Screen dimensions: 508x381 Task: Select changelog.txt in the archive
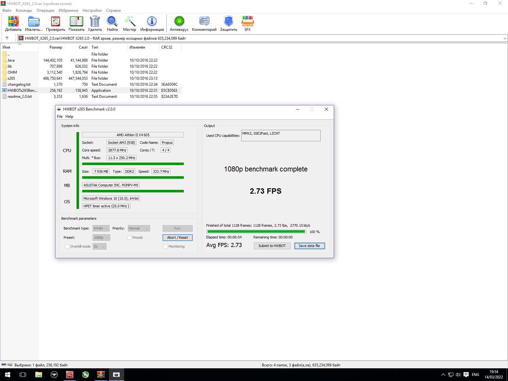[x=91, y=84]
